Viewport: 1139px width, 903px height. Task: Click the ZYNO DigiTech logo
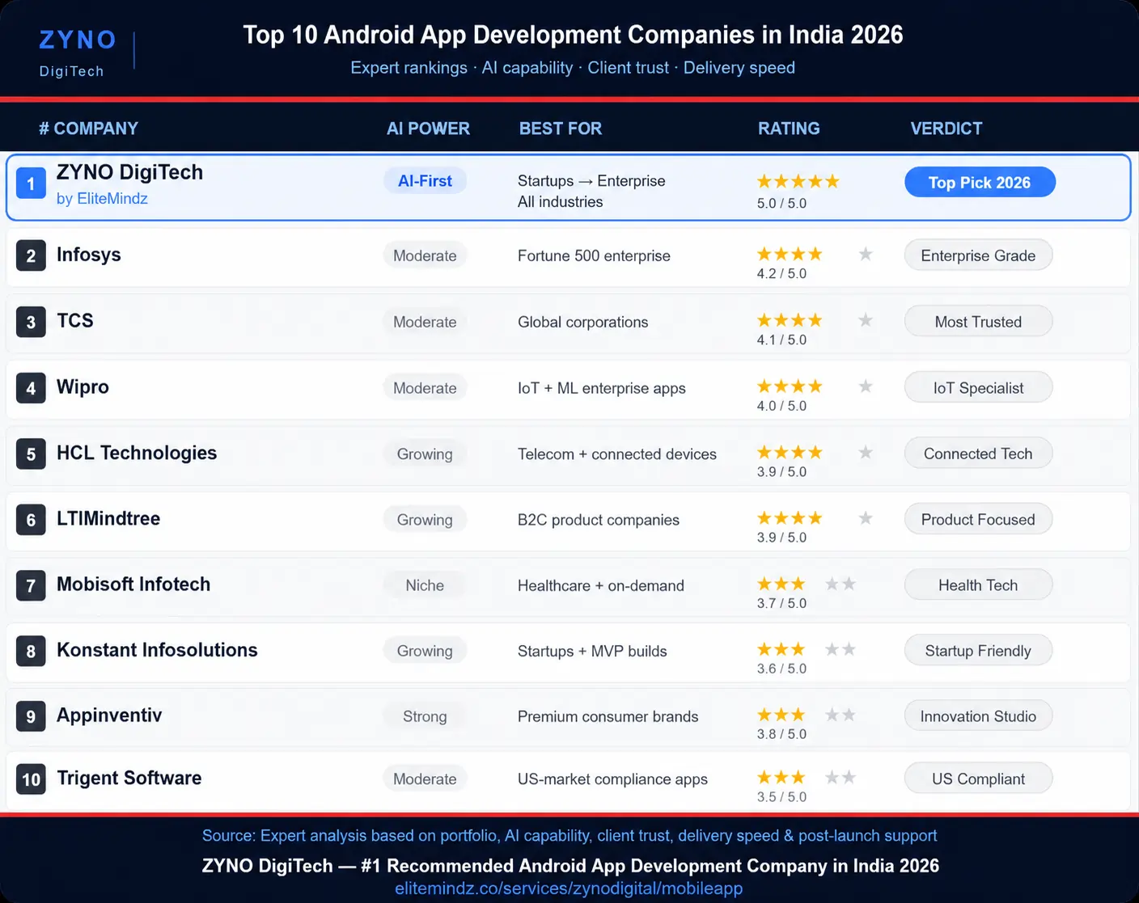(x=78, y=53)
